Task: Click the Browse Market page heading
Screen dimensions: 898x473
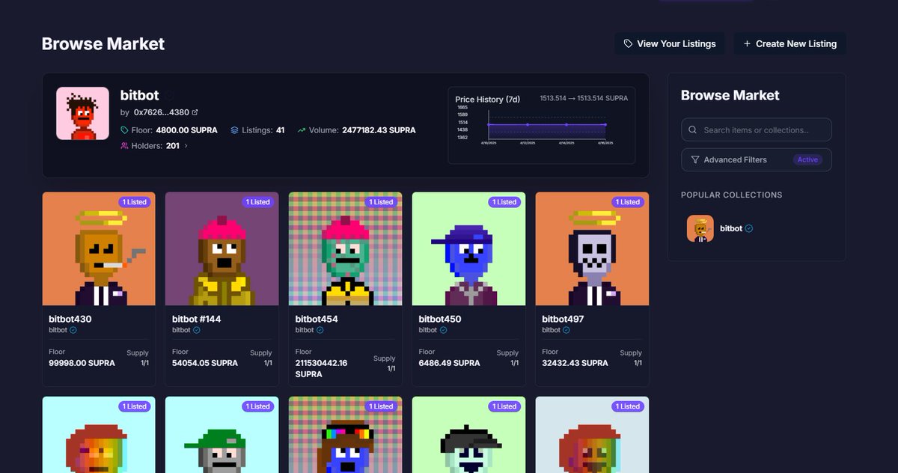Action: click(x=103, y=43)
